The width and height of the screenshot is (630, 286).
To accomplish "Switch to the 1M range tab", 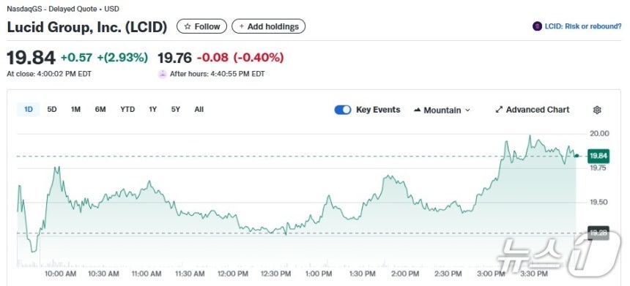I will (75, 109).
